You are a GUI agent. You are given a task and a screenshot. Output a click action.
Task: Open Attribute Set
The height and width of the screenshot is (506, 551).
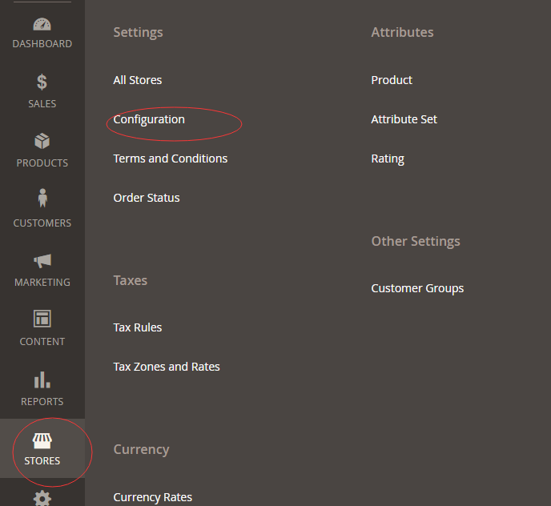click(404, 119)
